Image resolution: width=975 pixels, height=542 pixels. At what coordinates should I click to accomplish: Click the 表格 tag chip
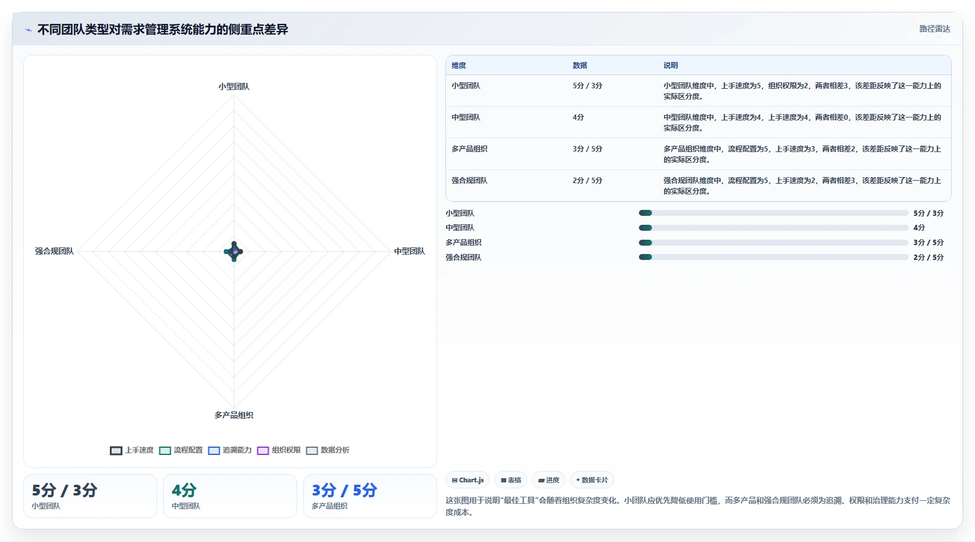click(x=510, y=480)
